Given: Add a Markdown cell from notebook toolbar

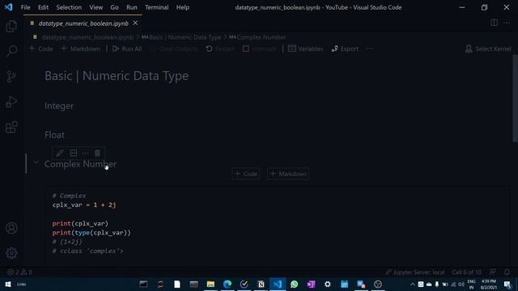Looking at the screenshot, I should point(81,48).
